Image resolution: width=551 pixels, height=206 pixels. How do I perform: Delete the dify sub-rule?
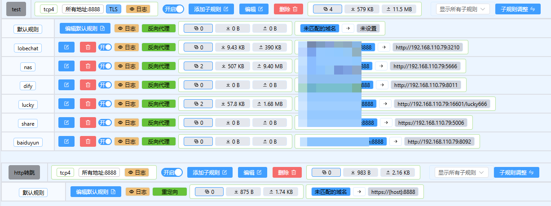coord(88,85)
